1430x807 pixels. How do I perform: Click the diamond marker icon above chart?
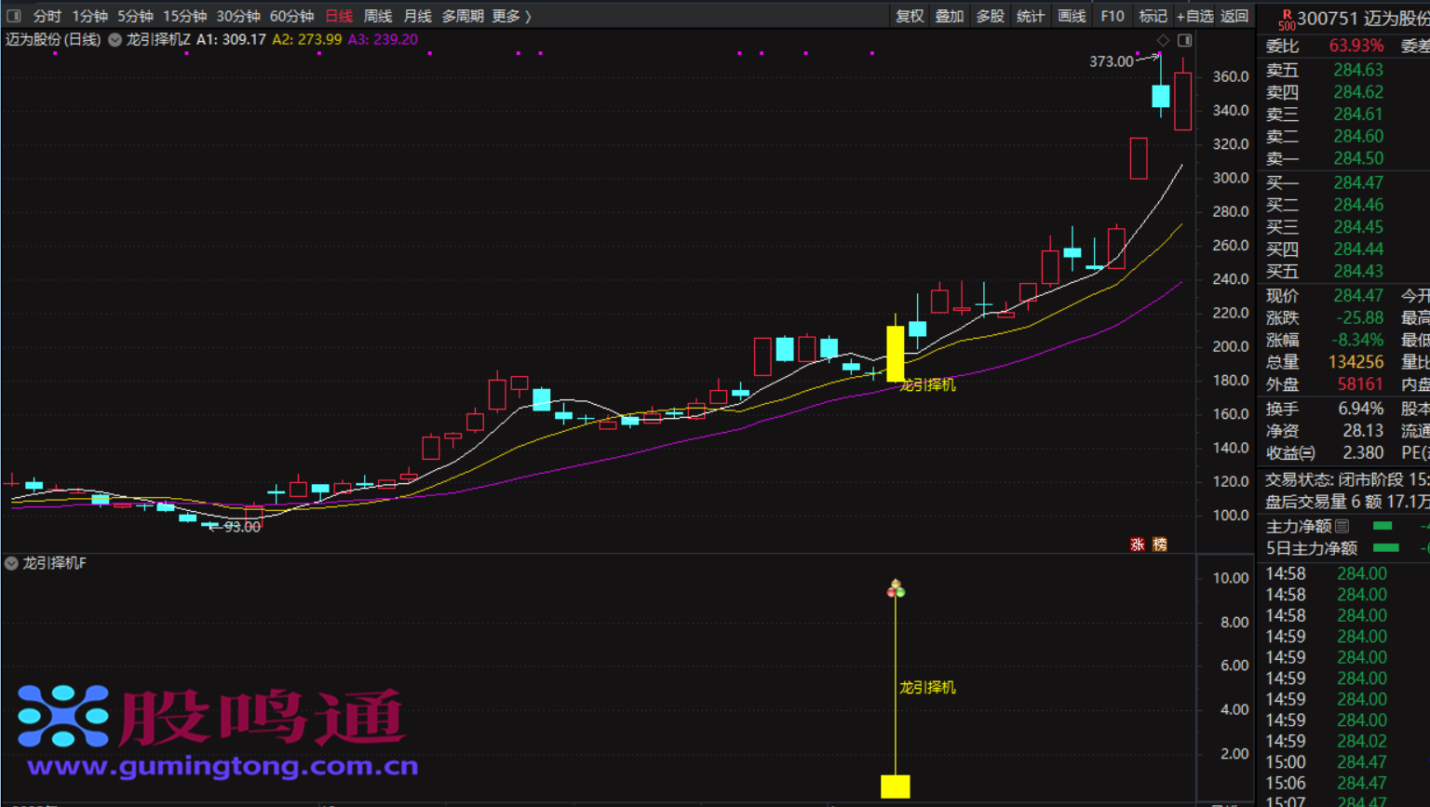[1163, 40]
